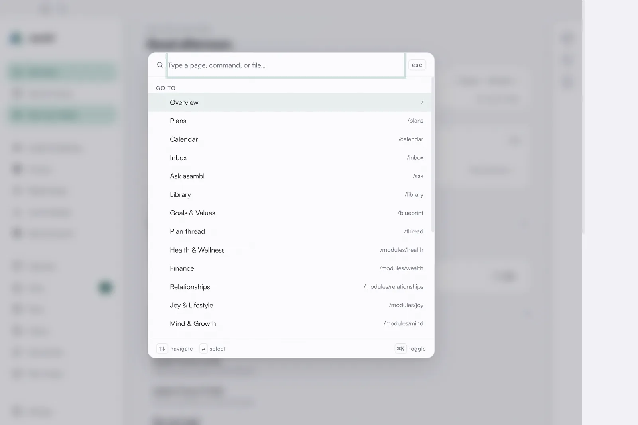Open Health & Wellness module
Viewport: 638px width, 425px height.
click(x=289, y=250)
